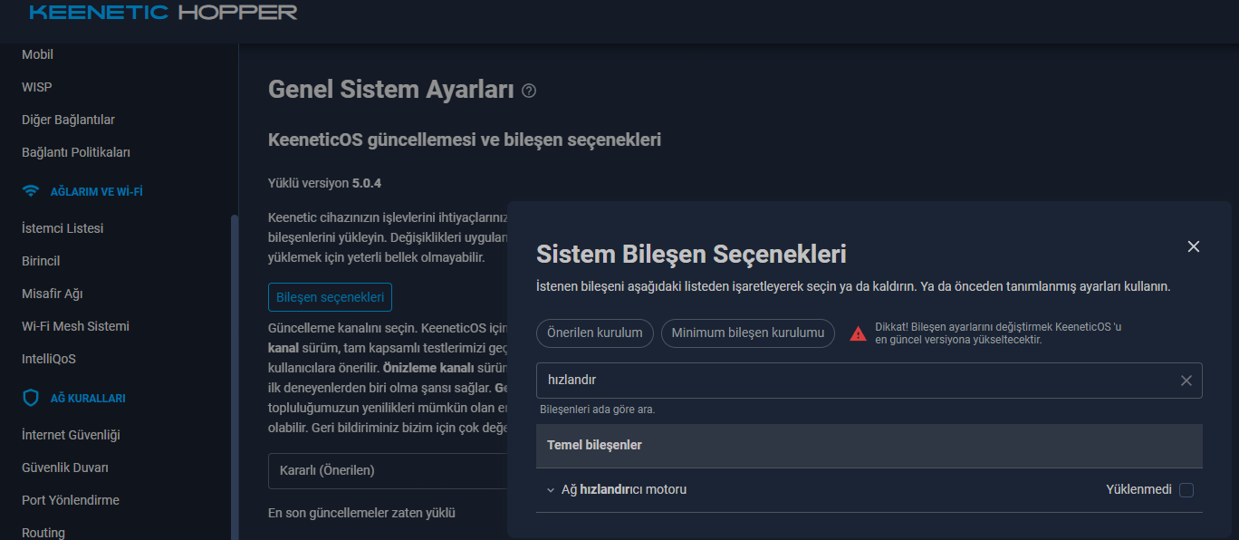Apply the Önerilen kurulum preset
This screenshot has height=540, width=1239.
[x=595, y=333]
